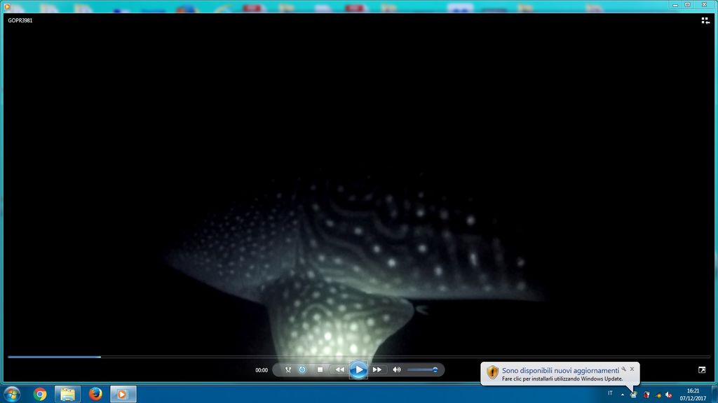Image resolution: width=718 pixels, height=403 pixels.
Task: Mute the player's speaker icon
Action: (x=397, y=369)
